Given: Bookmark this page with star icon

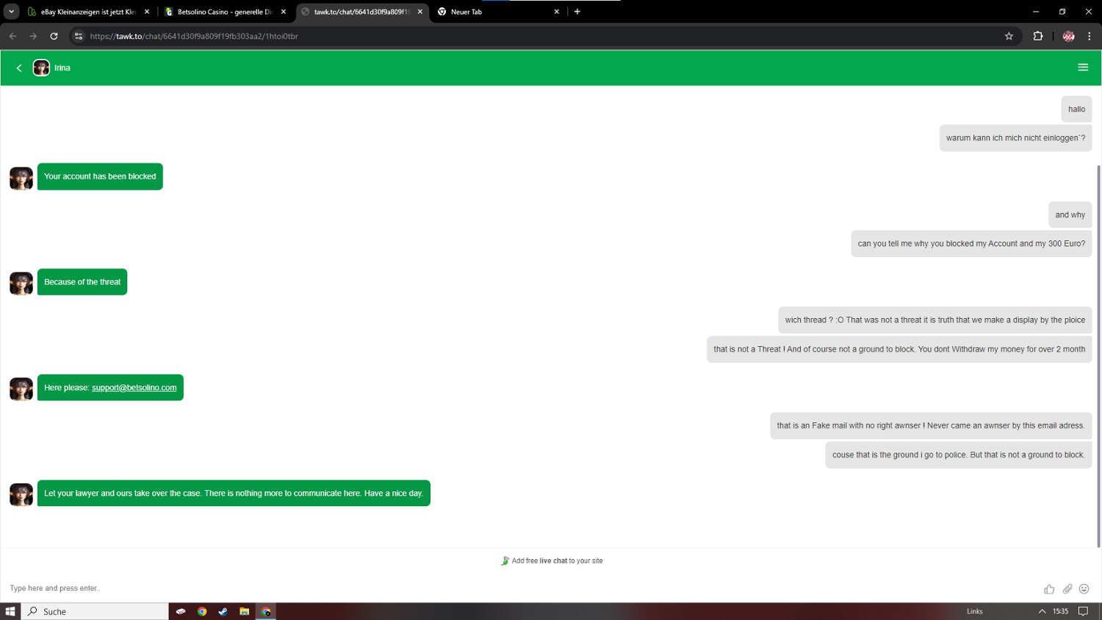Looking at the screenshot, I should click(1009, 36).
